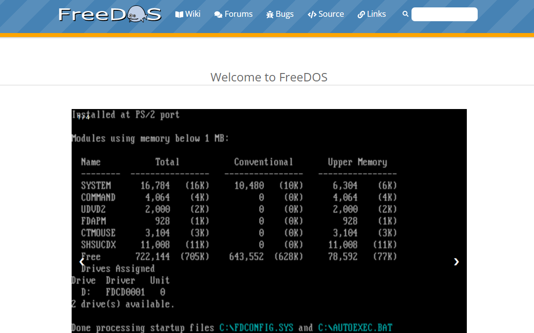This screenshot has width=534, height=333.
Task: Open the Forums menu item
Action: 233,14
